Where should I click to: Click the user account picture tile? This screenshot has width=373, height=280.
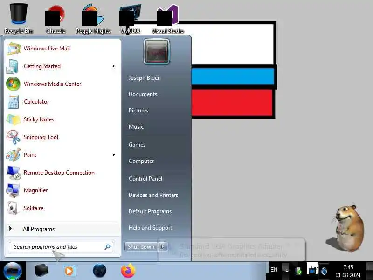tap(157, 52)
